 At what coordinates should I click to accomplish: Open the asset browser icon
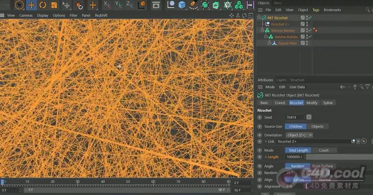156,5
